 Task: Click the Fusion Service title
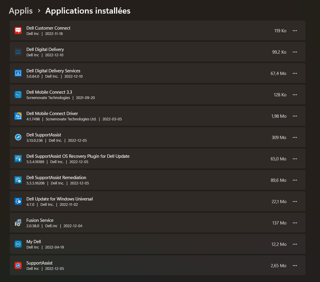coord(40,220)
